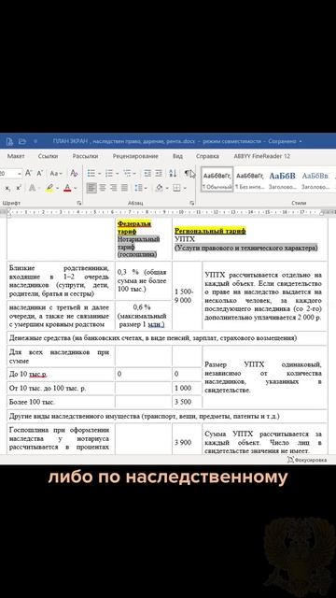Switch to the Вид ribbon tab
336x598 pixels.
(177, 156)
